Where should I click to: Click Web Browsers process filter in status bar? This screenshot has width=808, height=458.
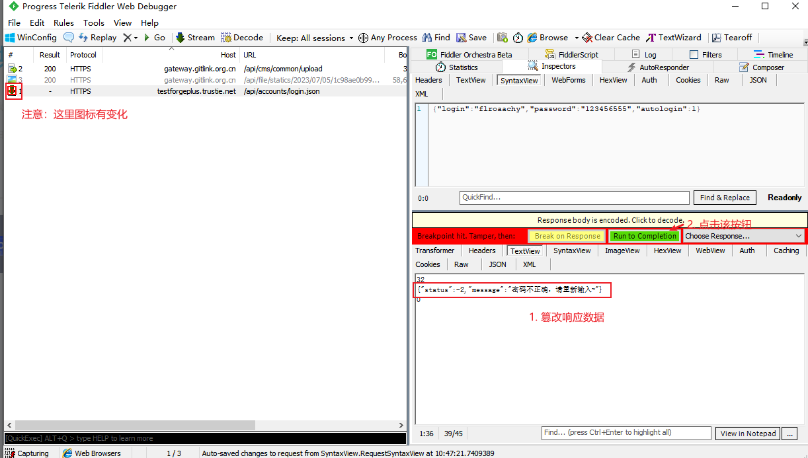pyautogui.click(x=92, y=453)
